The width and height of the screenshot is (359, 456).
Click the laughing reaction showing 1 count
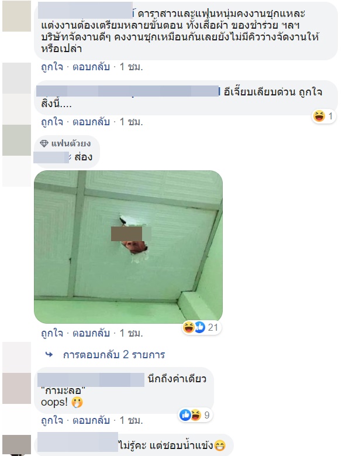[x=319, y=116]
